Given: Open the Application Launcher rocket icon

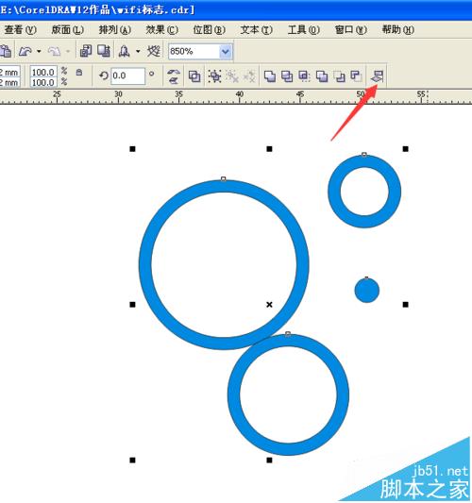Looking at the screenshot, I should pyautogui.click(x=125, y=51).
